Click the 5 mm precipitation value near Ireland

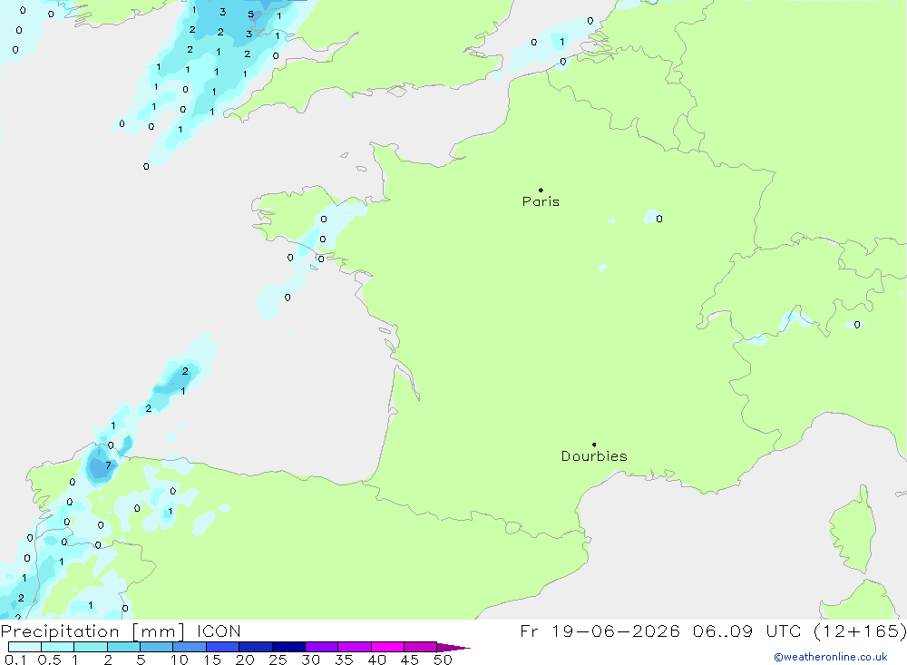coord(250,14)
